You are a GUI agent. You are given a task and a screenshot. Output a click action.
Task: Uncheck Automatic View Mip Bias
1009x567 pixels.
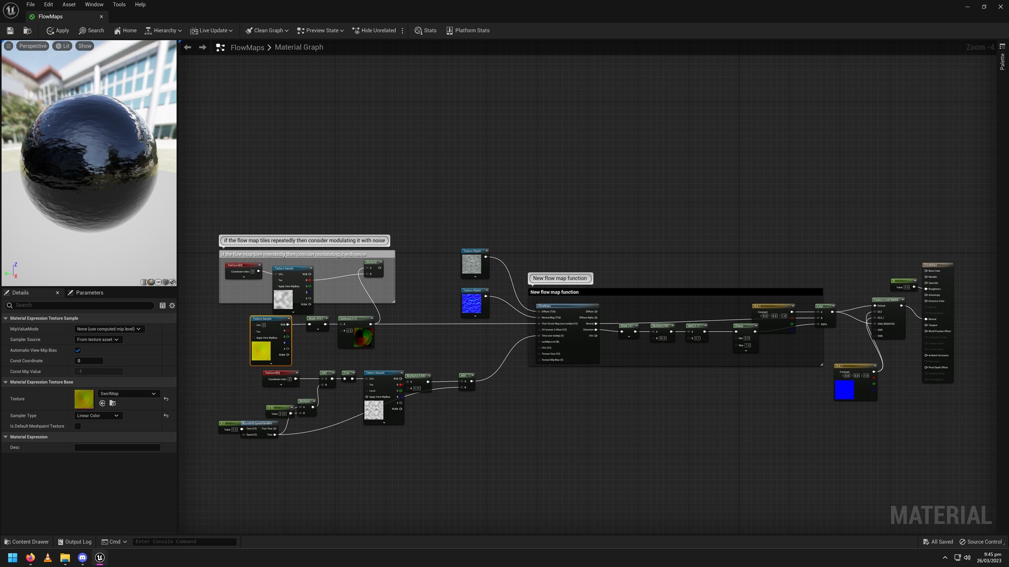78,350
